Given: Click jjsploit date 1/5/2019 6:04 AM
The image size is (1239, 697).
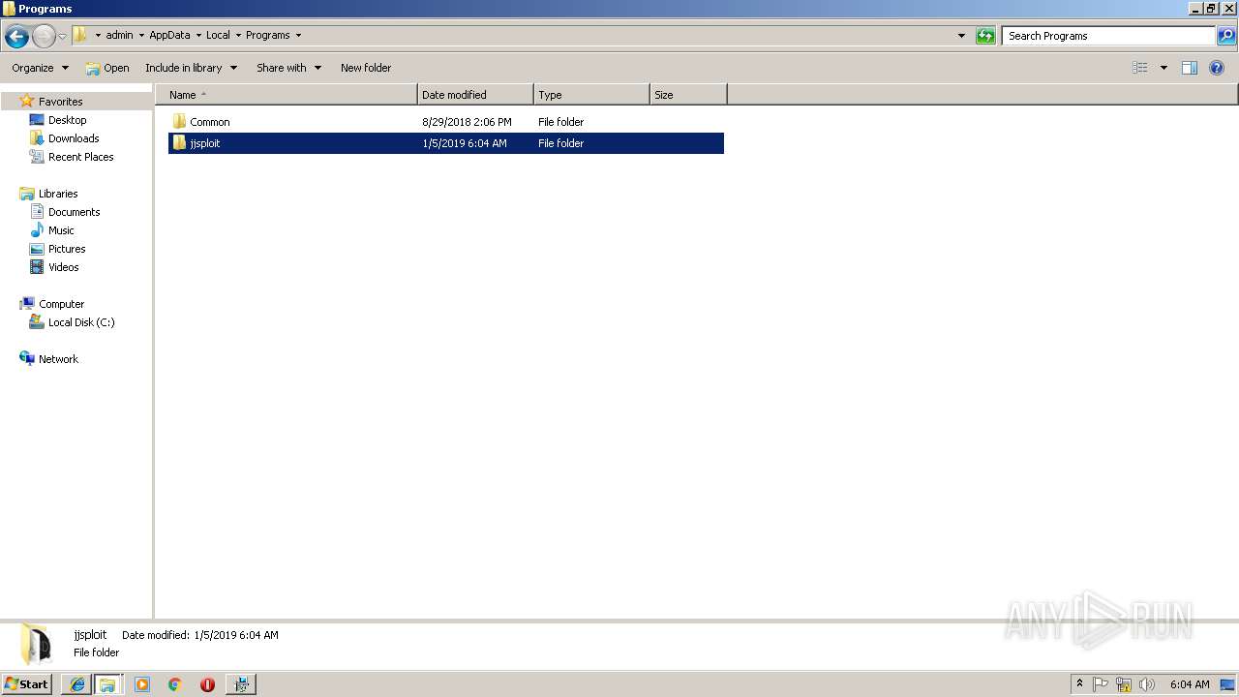Looking at the screenshot, I should coord(465,143).
